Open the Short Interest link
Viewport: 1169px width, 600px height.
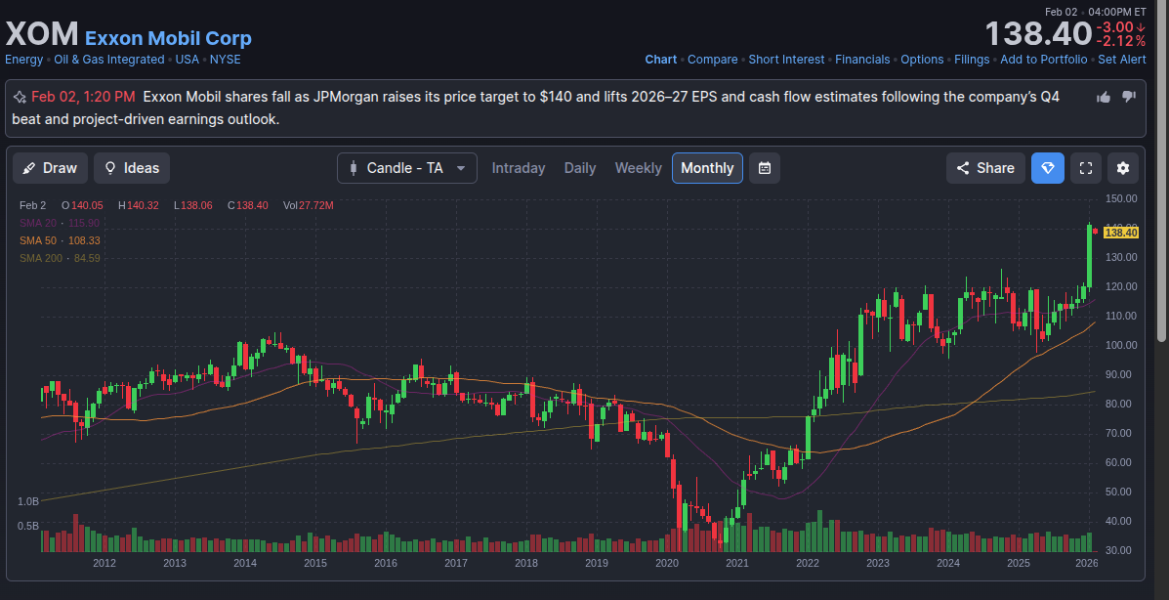click(x=786, y=60)
